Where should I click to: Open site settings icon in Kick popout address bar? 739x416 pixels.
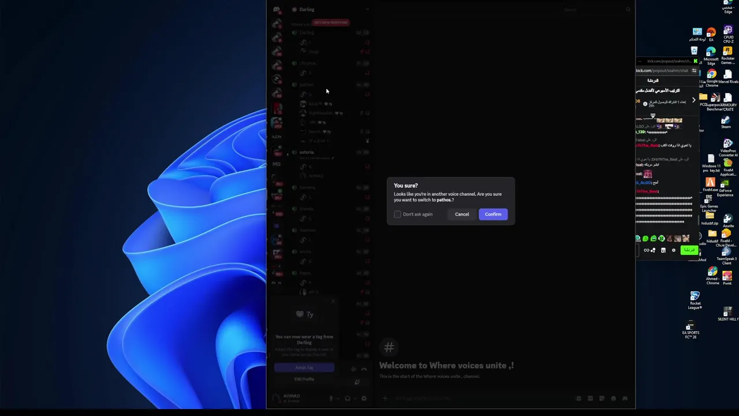pos(694,70)
